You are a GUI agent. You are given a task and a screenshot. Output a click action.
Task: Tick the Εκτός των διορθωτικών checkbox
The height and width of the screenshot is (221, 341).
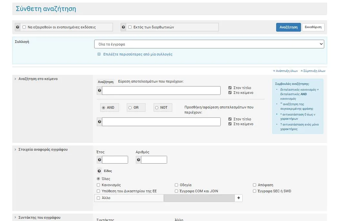click(x=130, y=27)
